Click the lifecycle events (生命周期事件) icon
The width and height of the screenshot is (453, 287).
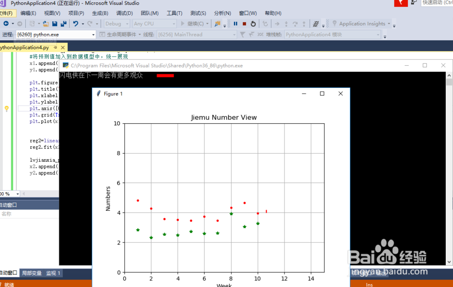click(x=102, y=34)
